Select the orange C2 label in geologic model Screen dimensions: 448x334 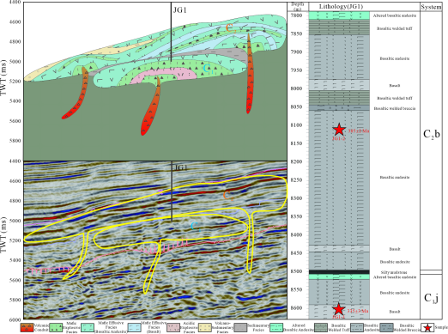tap(231, 28)
